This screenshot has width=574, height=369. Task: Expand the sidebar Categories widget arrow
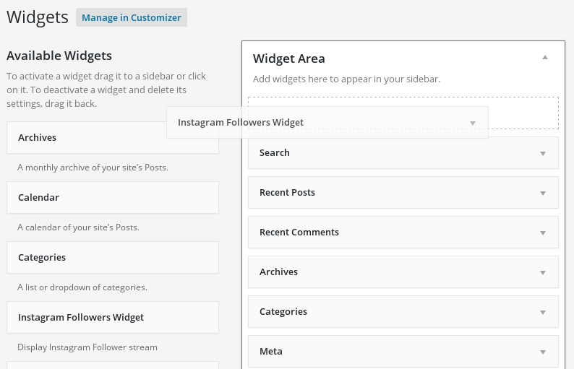542,312
